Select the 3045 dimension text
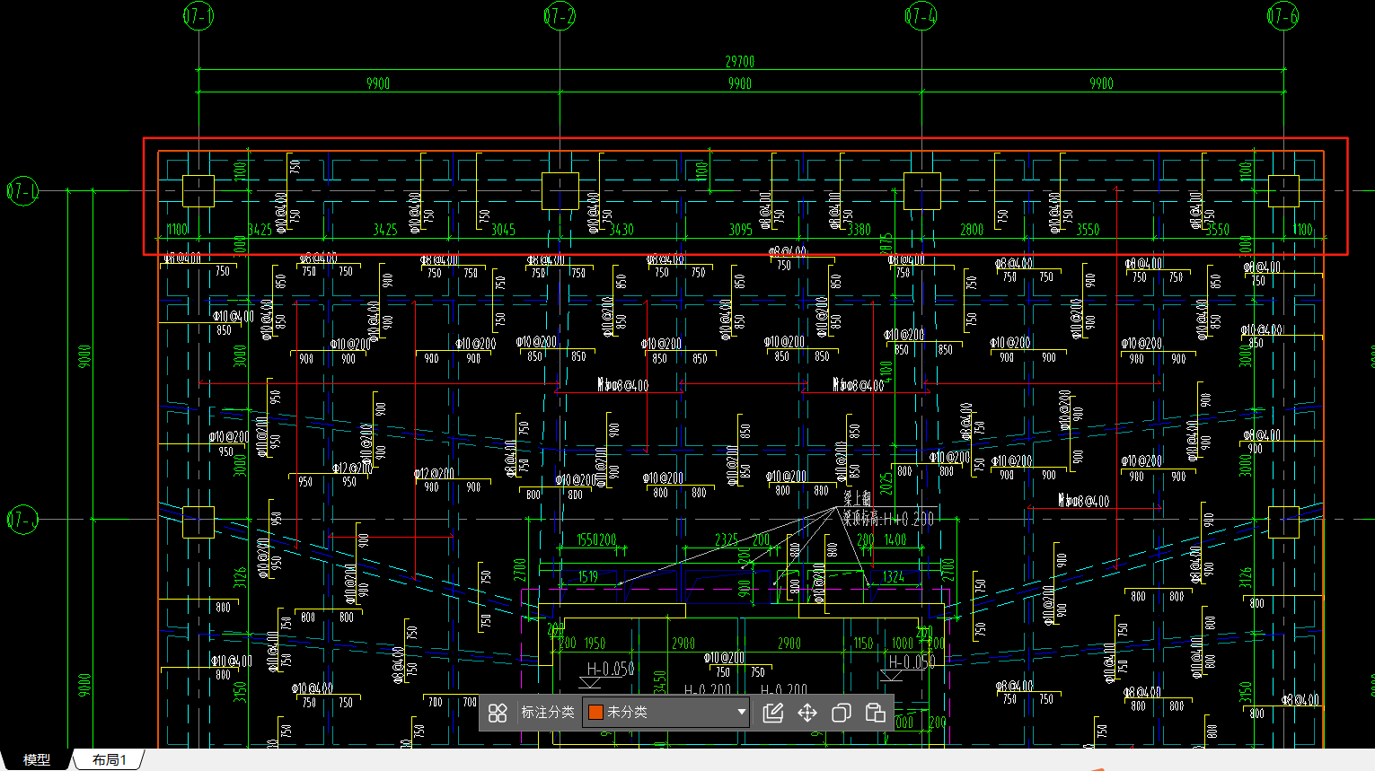The height and width of the screenshot is (771, 1375). click(503, 230)
